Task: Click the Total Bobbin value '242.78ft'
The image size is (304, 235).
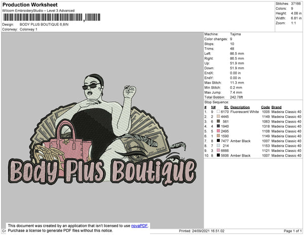Action: pos(237,97)
